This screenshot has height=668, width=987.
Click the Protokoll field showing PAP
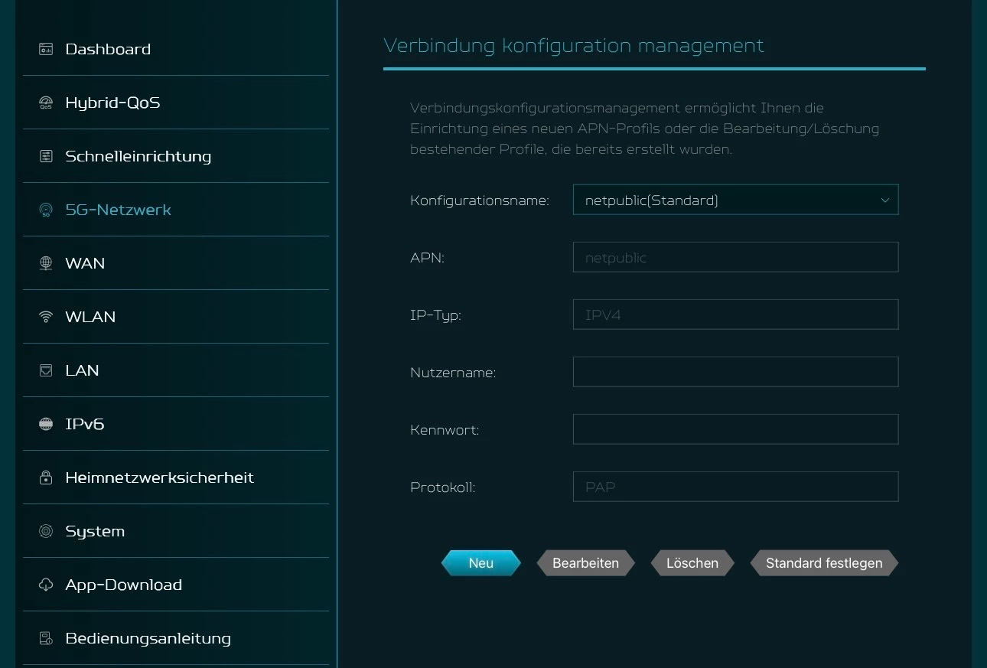click(735, 487)
